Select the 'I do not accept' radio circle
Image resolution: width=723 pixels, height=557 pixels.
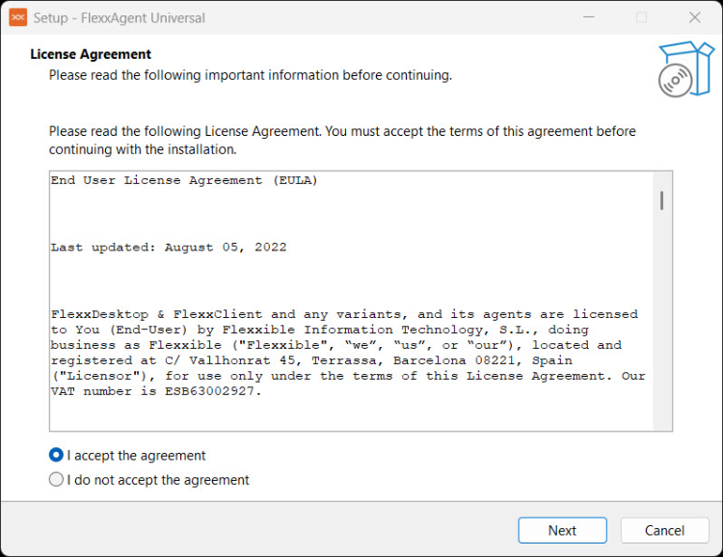click(x=56, y=480)
